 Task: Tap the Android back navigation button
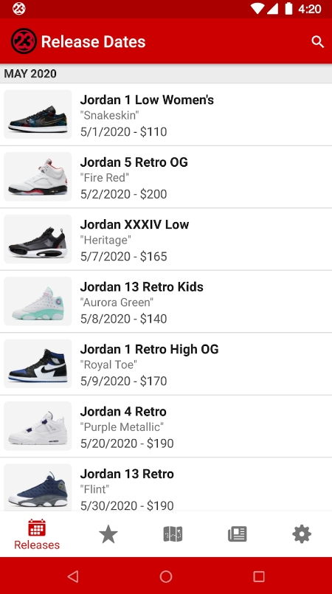click(x=73, y=576)
